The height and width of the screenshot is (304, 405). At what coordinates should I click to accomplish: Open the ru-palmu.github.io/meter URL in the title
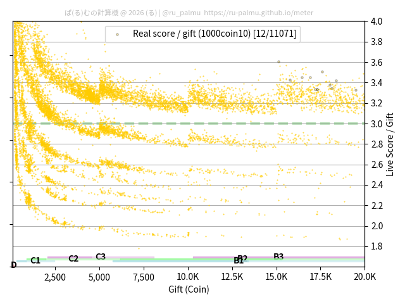[x=258, y=12]
